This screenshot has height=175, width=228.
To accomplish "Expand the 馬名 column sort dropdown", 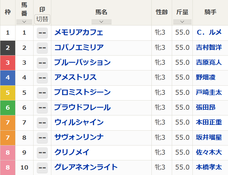I will 101,22.
